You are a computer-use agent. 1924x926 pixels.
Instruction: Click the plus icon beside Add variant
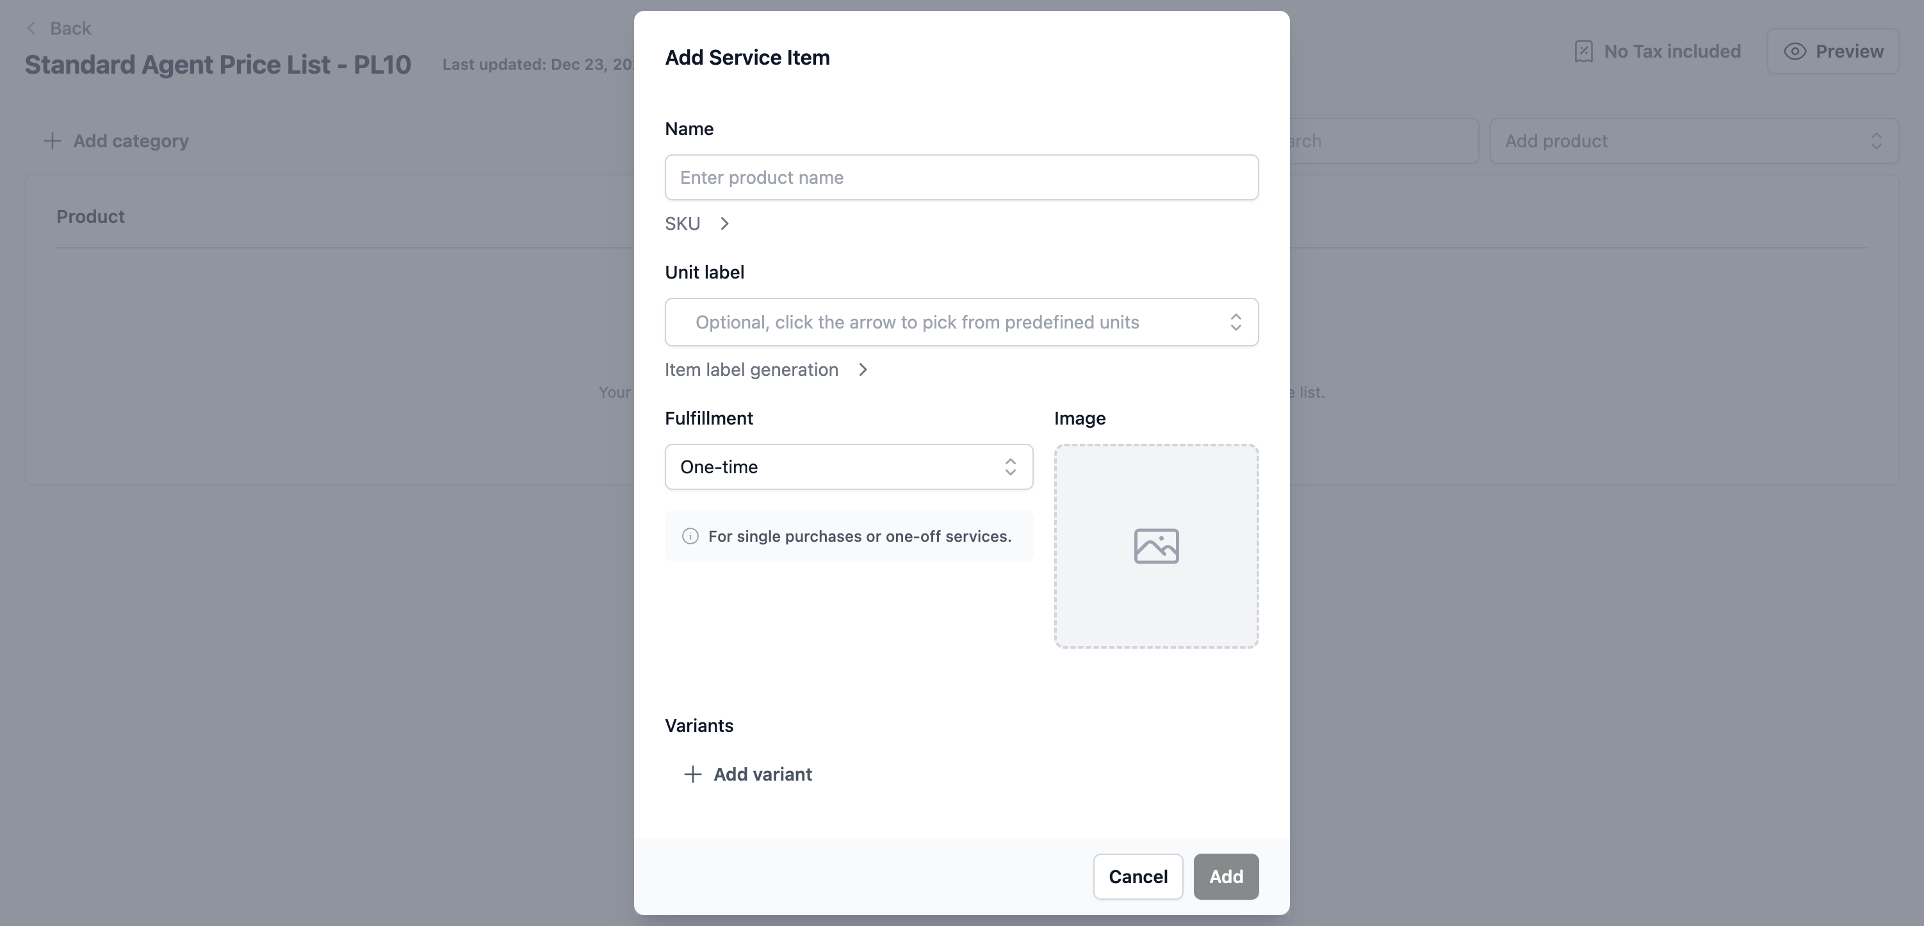click(x=692, y=774)
